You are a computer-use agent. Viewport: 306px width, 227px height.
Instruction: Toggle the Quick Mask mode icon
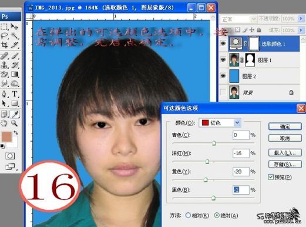click(x=10, y=156)
